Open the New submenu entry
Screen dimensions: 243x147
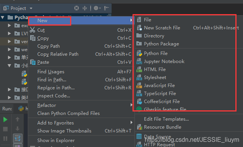81,21
